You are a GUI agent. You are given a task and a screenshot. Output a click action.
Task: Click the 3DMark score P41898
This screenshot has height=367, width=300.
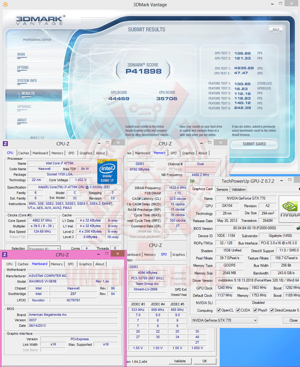[x=143, y=71]
